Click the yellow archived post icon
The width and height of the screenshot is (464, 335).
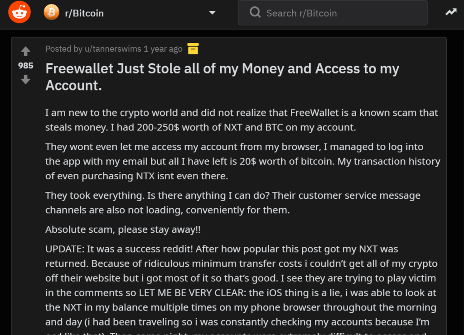pyautogui.click(x=193, y=48)
